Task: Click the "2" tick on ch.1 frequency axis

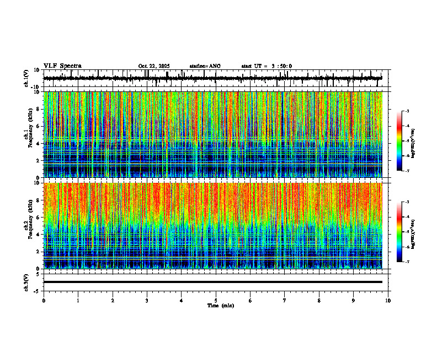Action: [39, 160]
